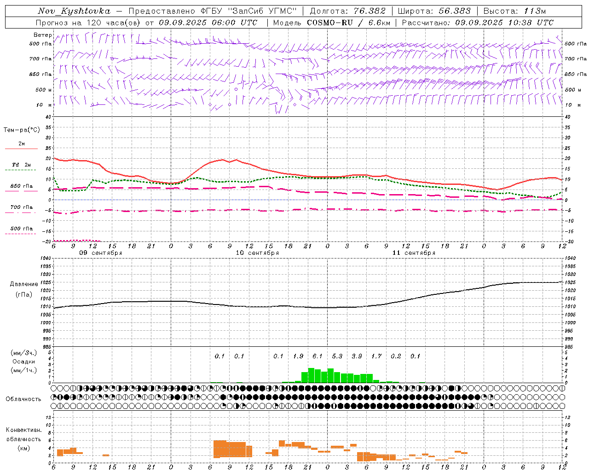The height and width of the screenshot is (471, 589).
Task: Click the date label 09 сентября
Action: (x=100, y=253)
